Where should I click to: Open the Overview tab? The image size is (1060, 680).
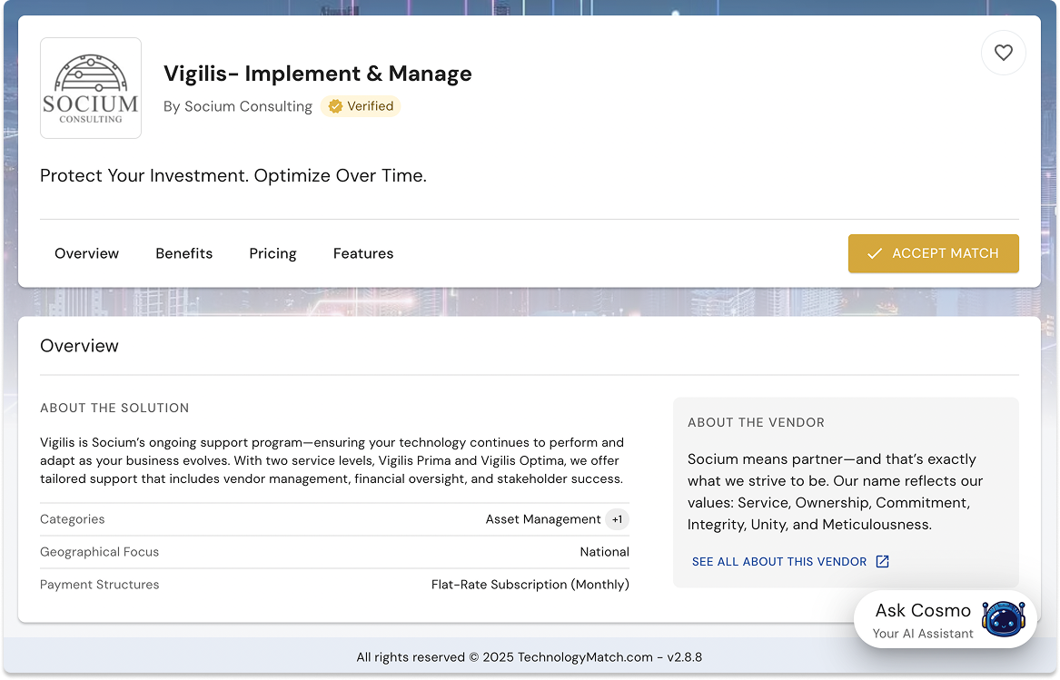pyautogui.click(x=86, y=253)
